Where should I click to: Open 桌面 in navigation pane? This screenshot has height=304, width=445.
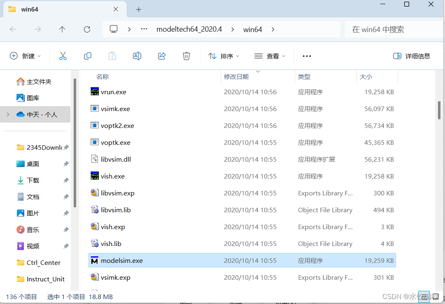click(x=28, y=164)
